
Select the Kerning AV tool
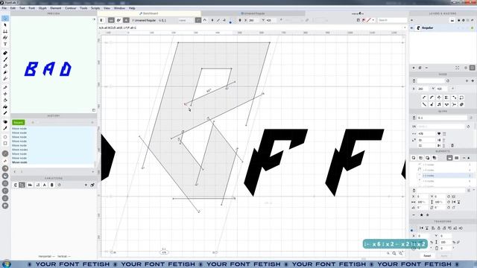5,38
